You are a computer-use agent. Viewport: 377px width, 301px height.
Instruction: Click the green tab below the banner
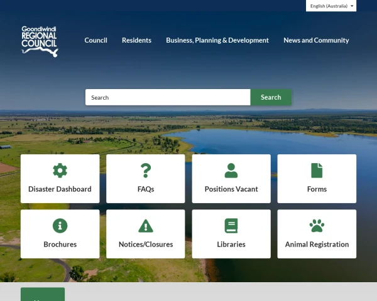(x=43, y=294)
